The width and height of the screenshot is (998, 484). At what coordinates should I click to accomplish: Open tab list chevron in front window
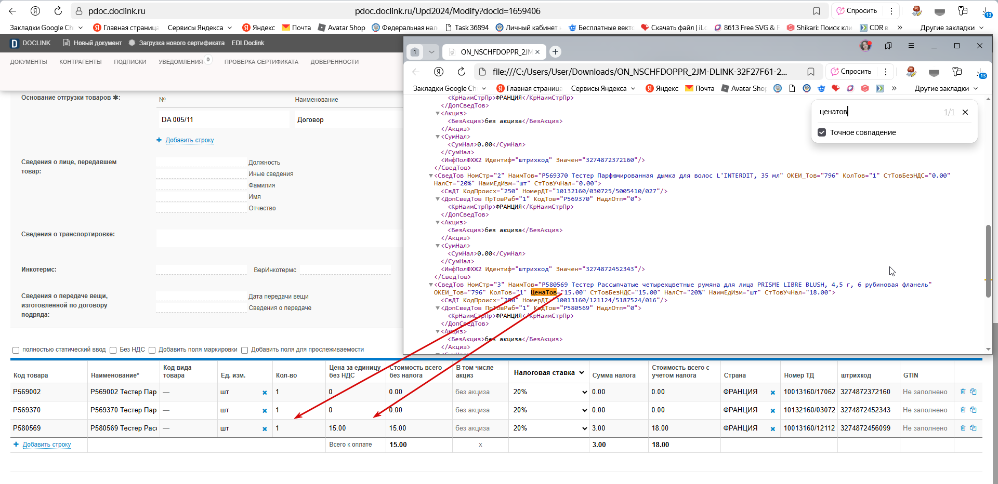point(431,52)
